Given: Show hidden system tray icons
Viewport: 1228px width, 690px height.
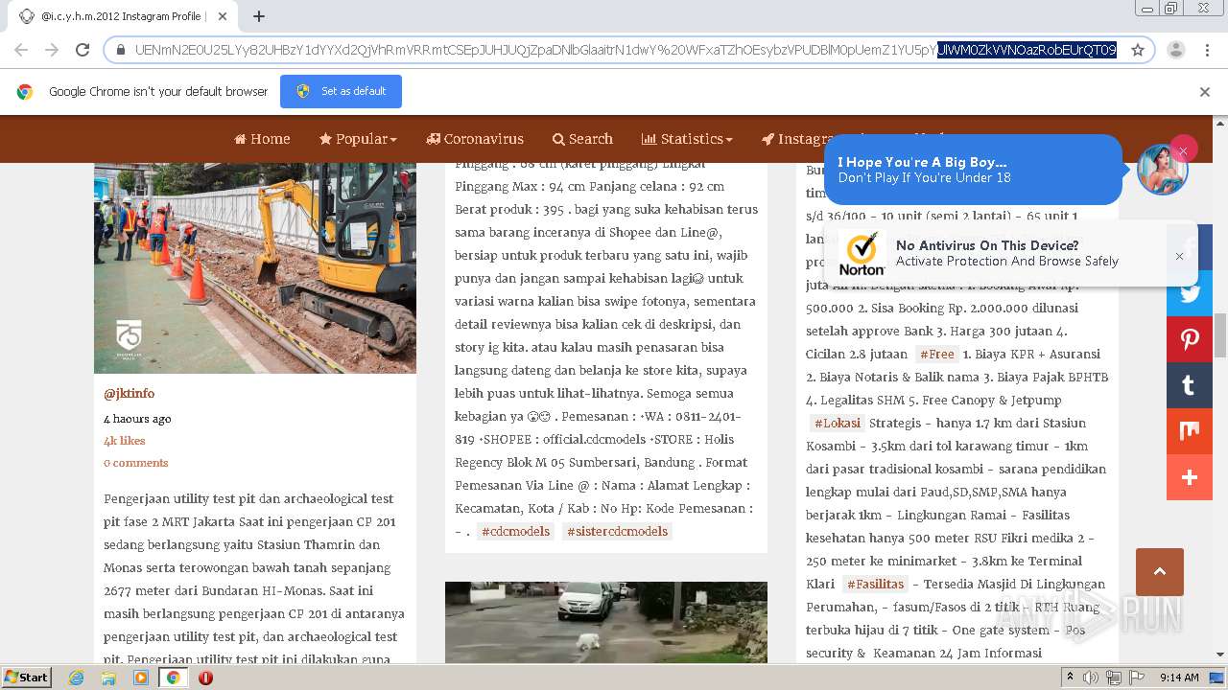Looking at the screenshot, I should [1071, 678].
